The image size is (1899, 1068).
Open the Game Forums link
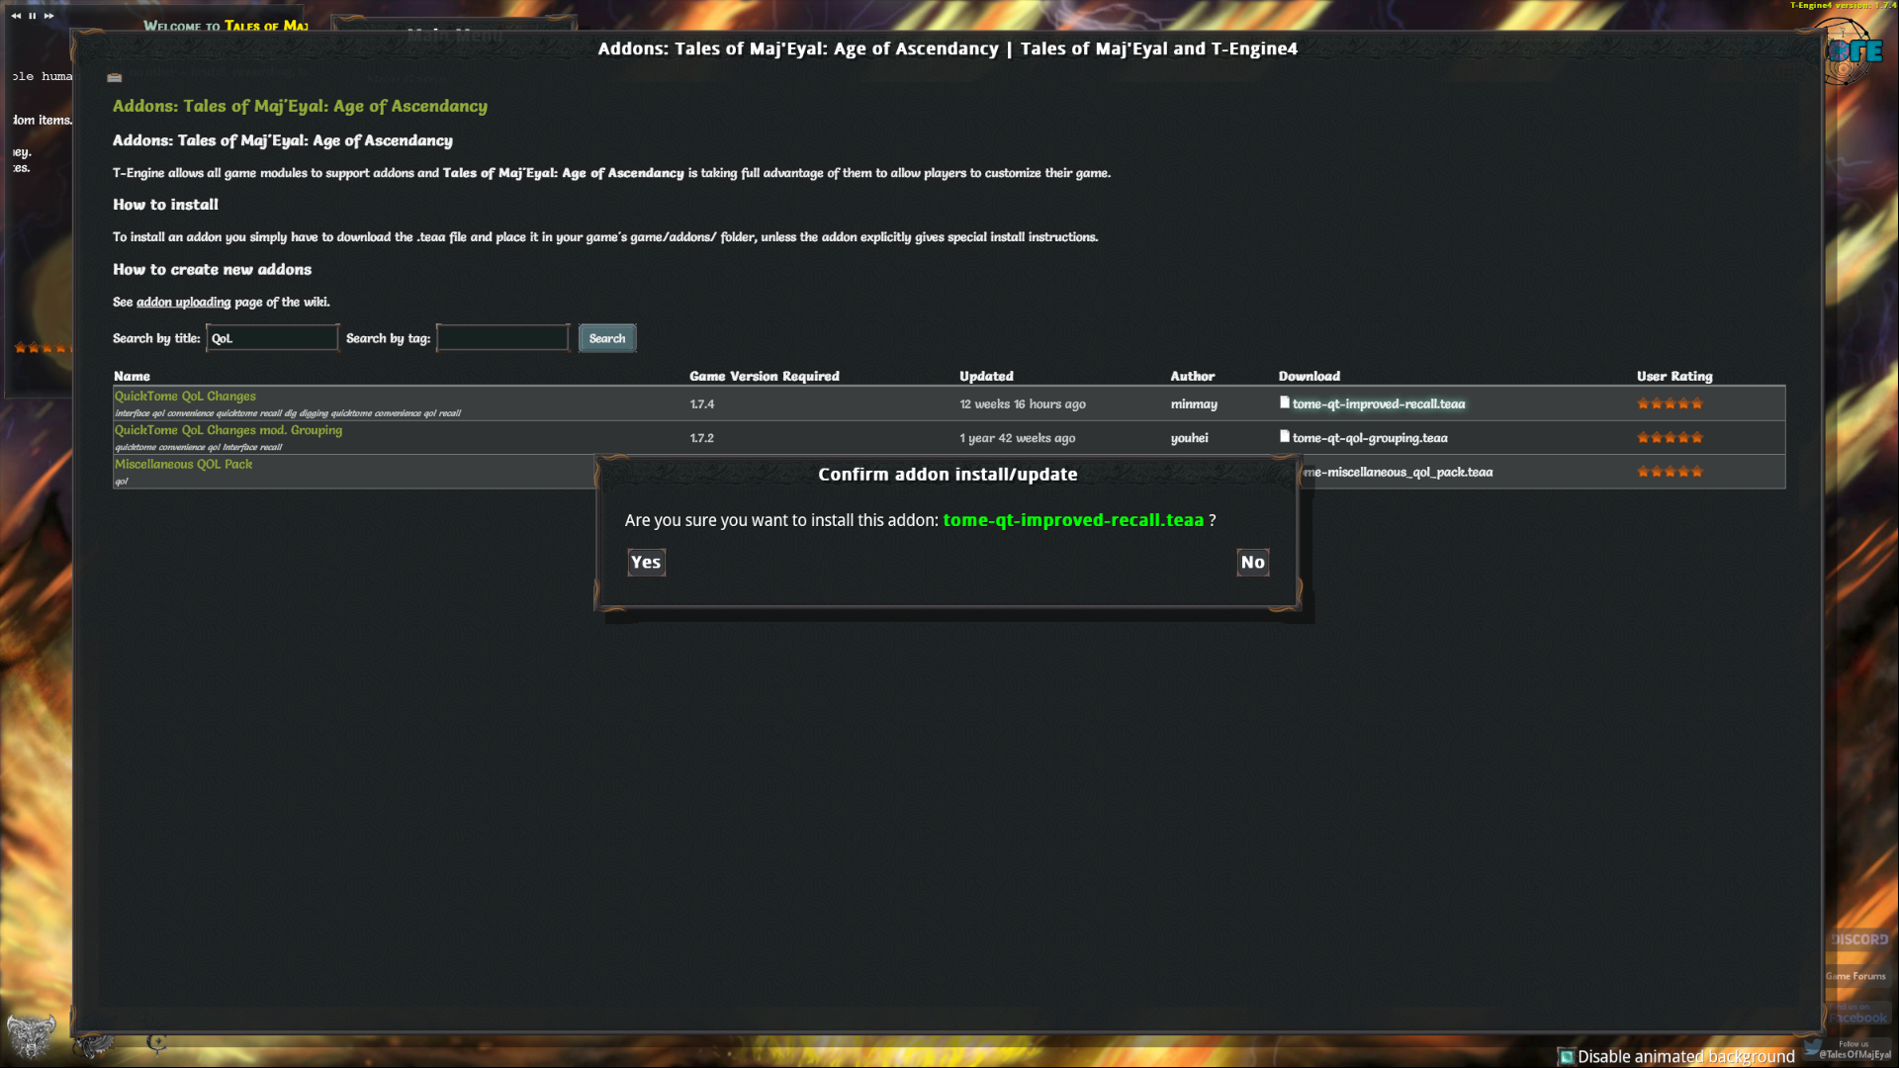click(1856, 976)
